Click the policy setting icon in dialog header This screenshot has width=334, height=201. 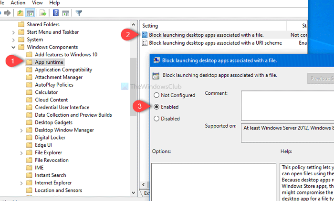pyautogui.click(x=156, y=76)
